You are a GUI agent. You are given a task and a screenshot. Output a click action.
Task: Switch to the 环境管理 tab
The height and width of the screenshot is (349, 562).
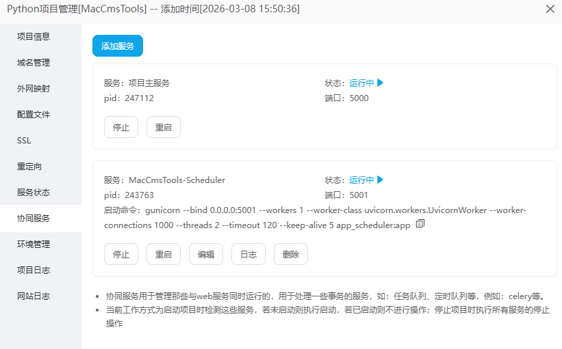pyautogui.click(x=34, y=245)
